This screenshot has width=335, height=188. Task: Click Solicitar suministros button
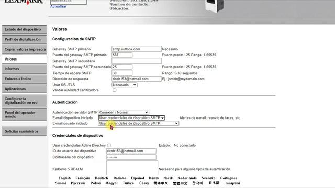point(25,131)
